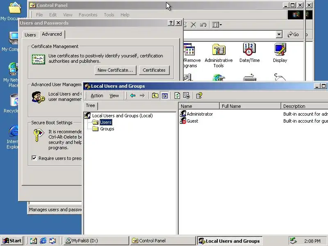Click the Help toolbar icon with question mark
The image size is (328, 246).
(x=199, y=96)
